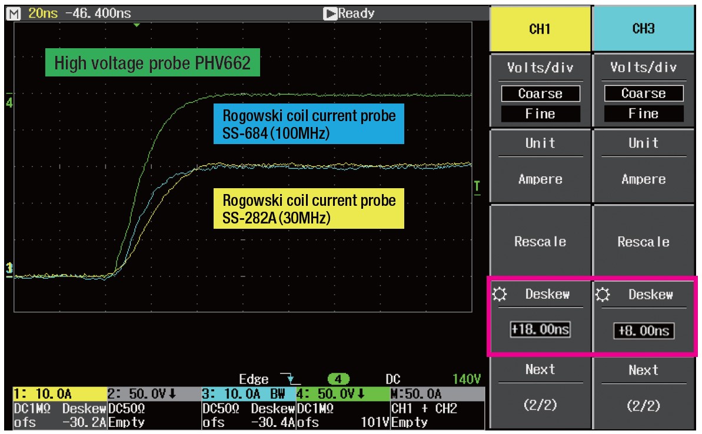Change the CH1 Unit set to Ampere
This screenshot has width=702, height=434.
(x=540, y=166)
